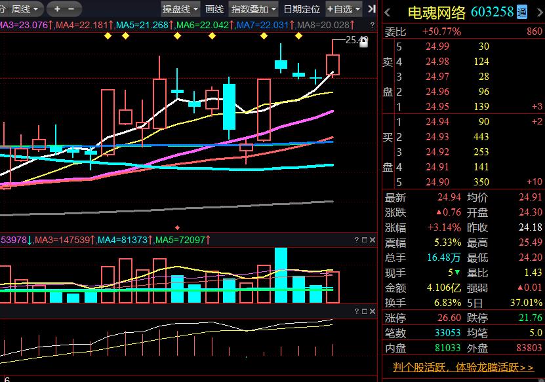
Task: Click the MA4=22.181 indicator label
Action: coord(85,25)
